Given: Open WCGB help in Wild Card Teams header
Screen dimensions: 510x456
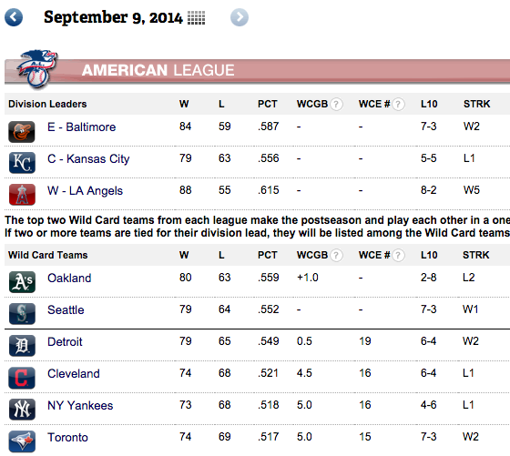Looking at the screenshot, I should 336,256.
